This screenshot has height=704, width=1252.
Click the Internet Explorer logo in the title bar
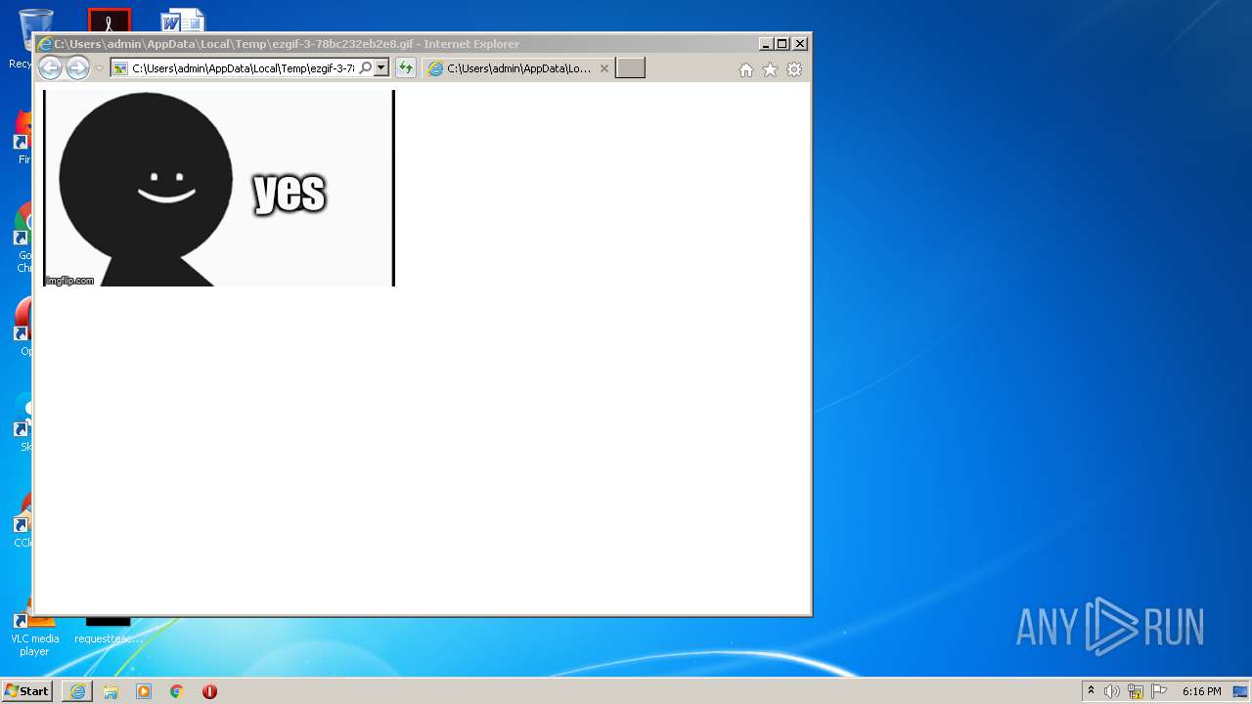[x=44, y=44]
